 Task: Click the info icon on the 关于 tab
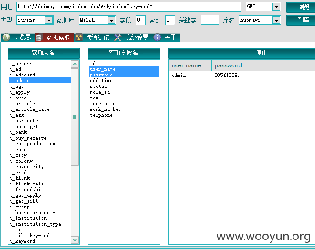[157, 37]
